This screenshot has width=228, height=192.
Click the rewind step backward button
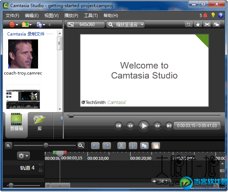[x=130, y=126]
